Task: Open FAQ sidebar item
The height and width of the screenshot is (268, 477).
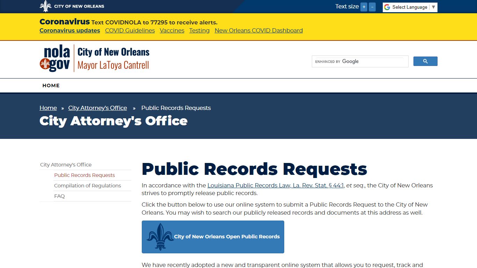Action: [59, 196]
